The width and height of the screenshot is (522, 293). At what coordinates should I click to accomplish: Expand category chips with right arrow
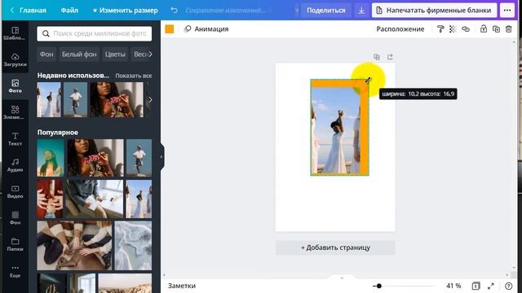(150, 55)
